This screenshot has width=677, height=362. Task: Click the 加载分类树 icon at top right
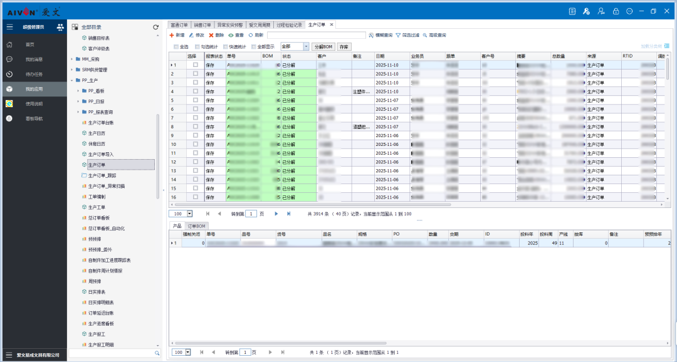[x=666, y=46]
